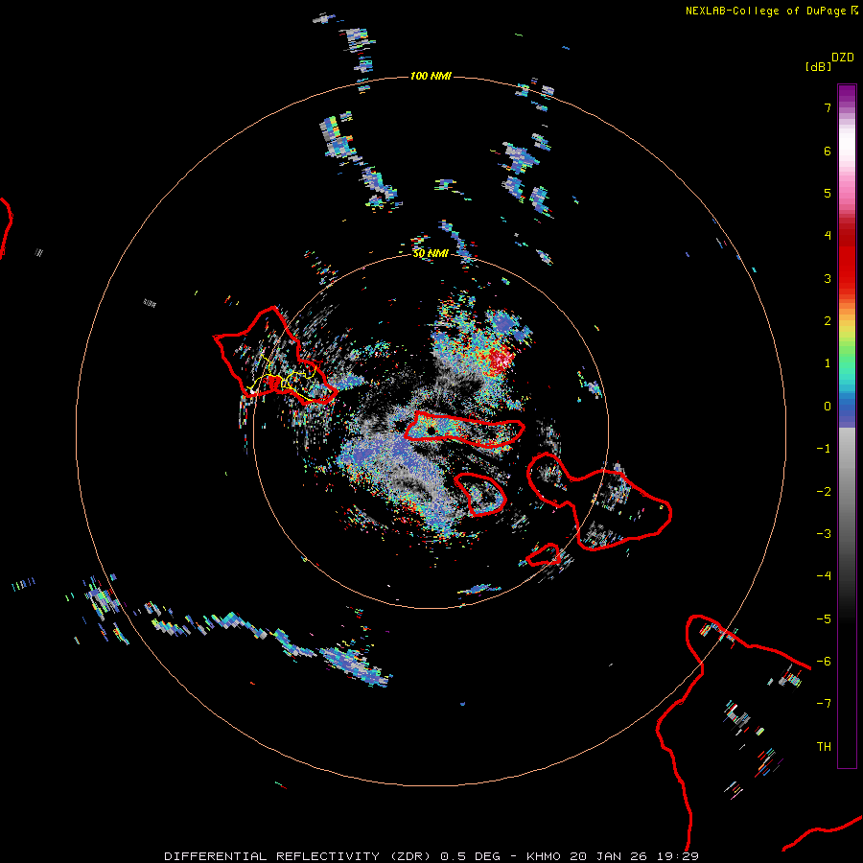
Task: Click the 0 value on color scale
Action: (x=828, y=407)
